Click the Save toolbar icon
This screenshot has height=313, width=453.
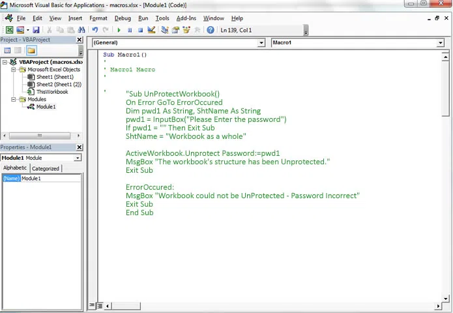(x=36, y=30)
